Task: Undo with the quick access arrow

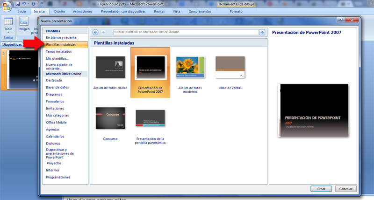Action: [24, 4]
